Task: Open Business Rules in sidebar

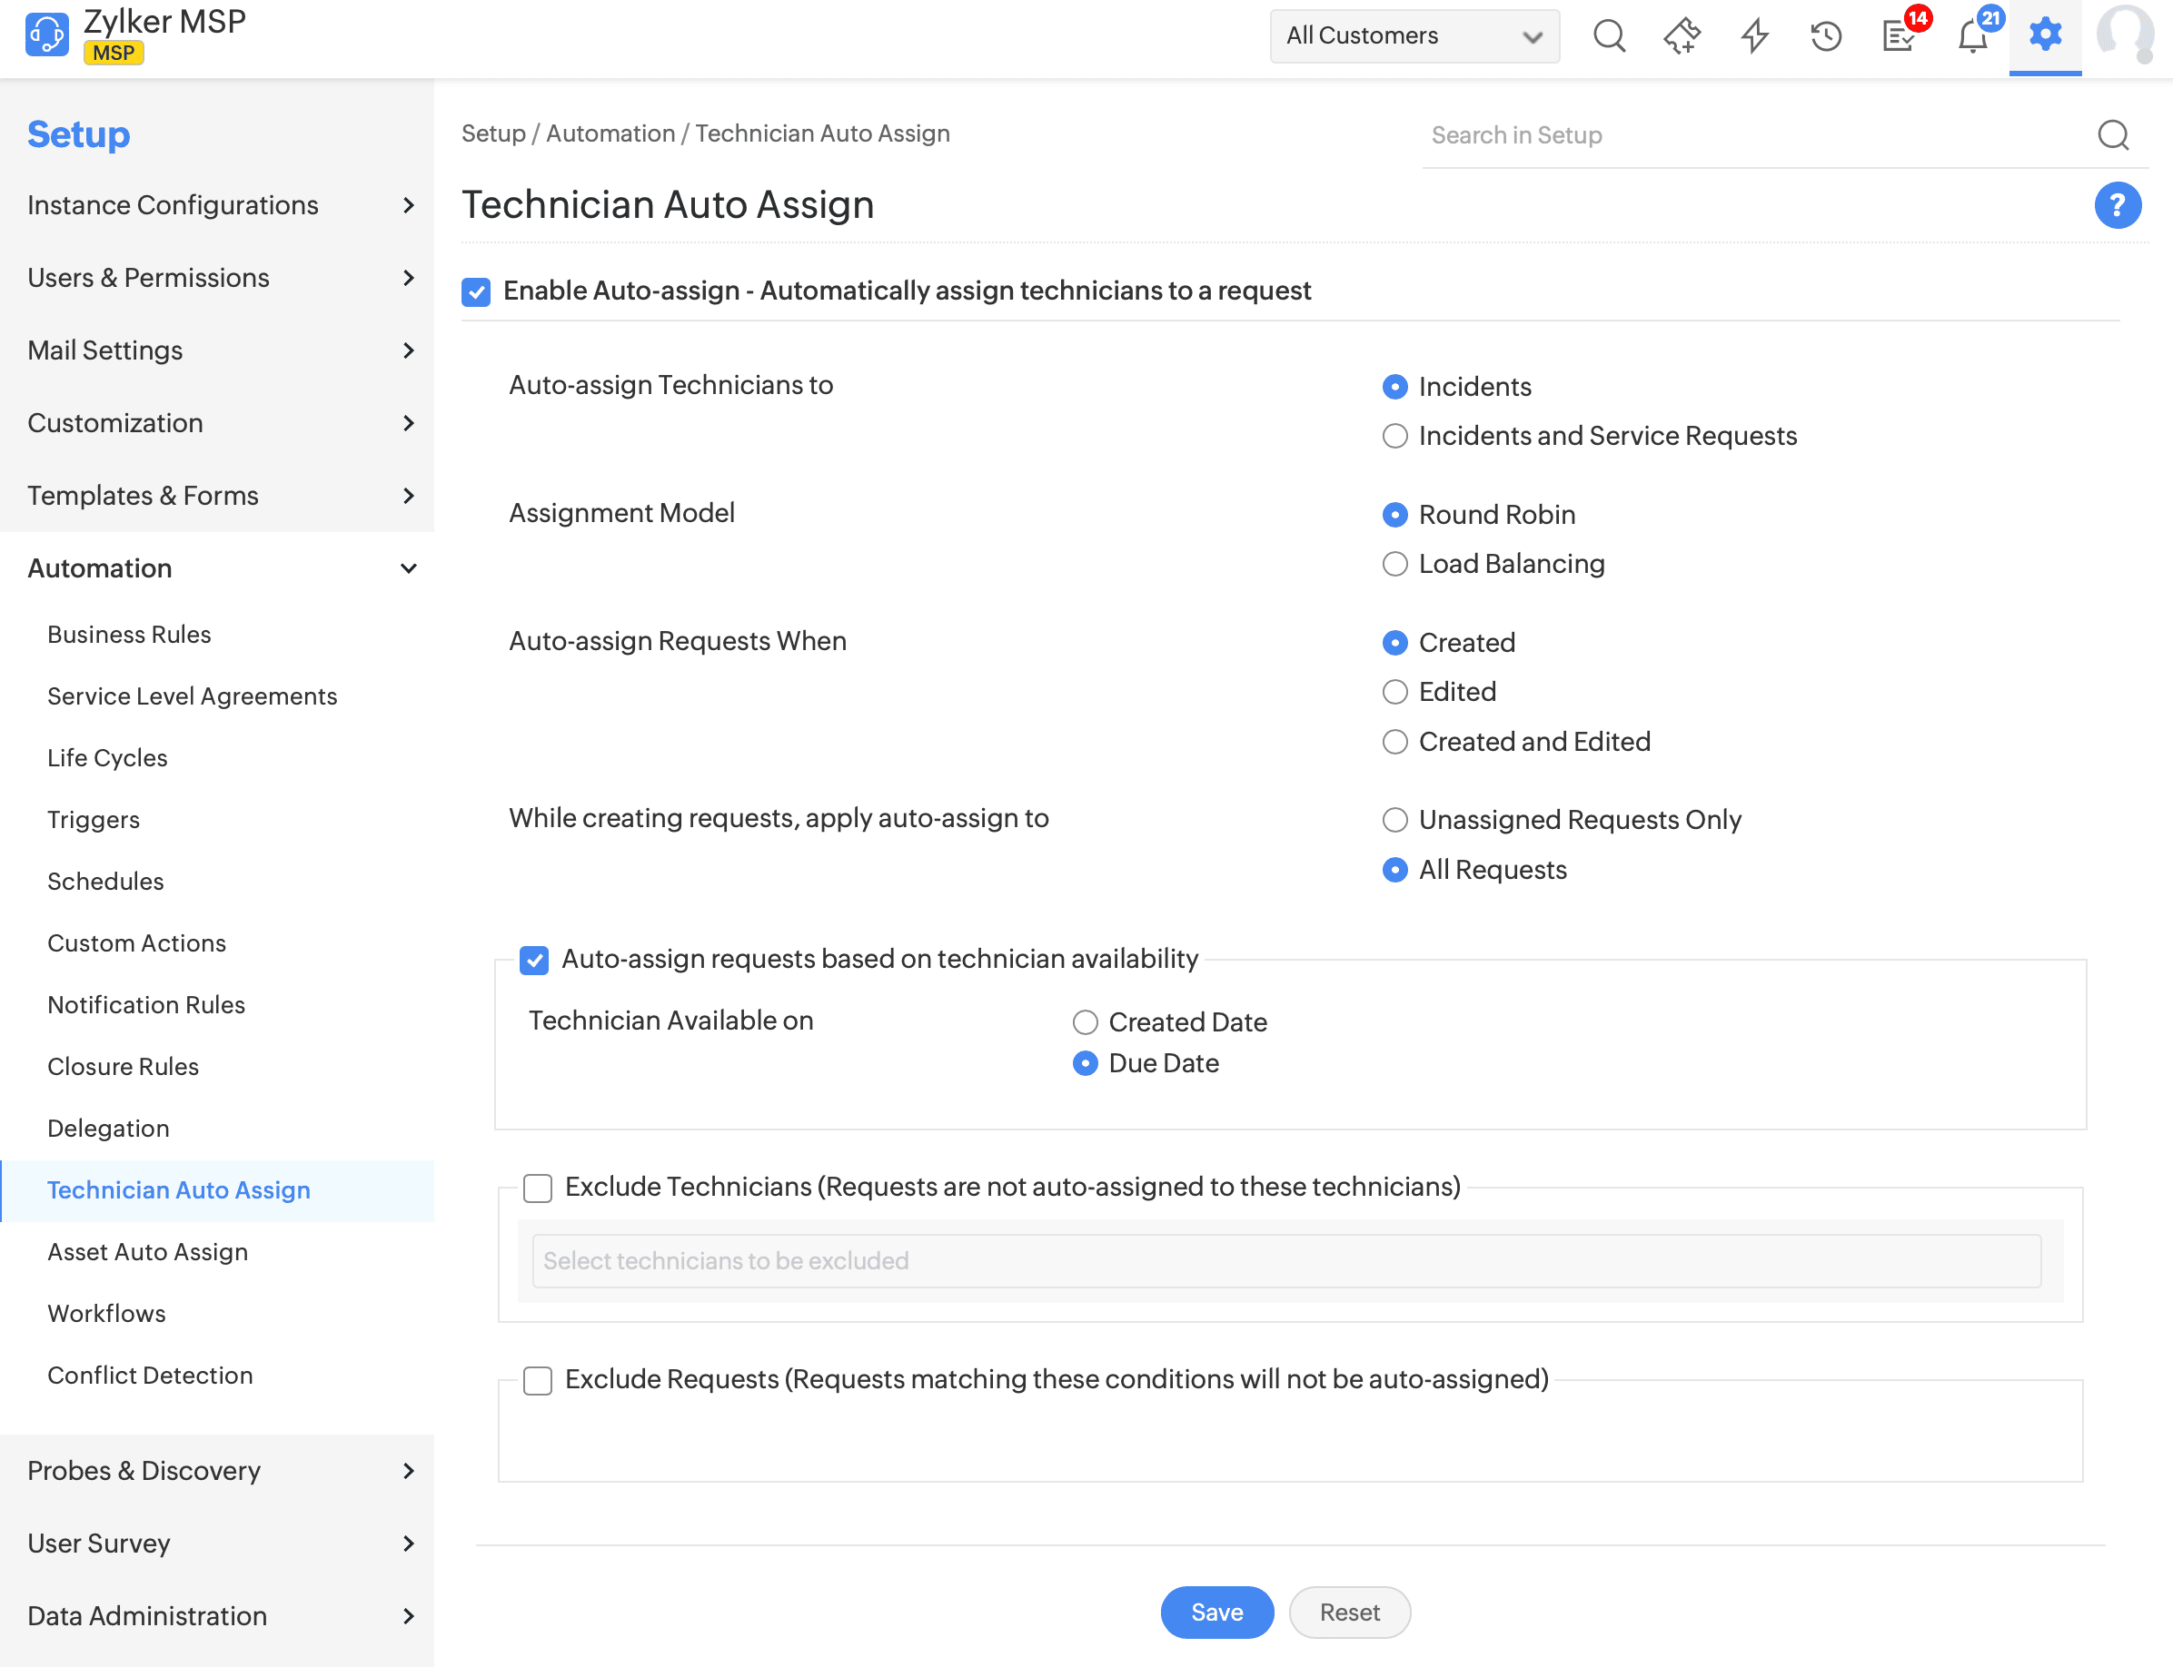Action: [129, 634]
